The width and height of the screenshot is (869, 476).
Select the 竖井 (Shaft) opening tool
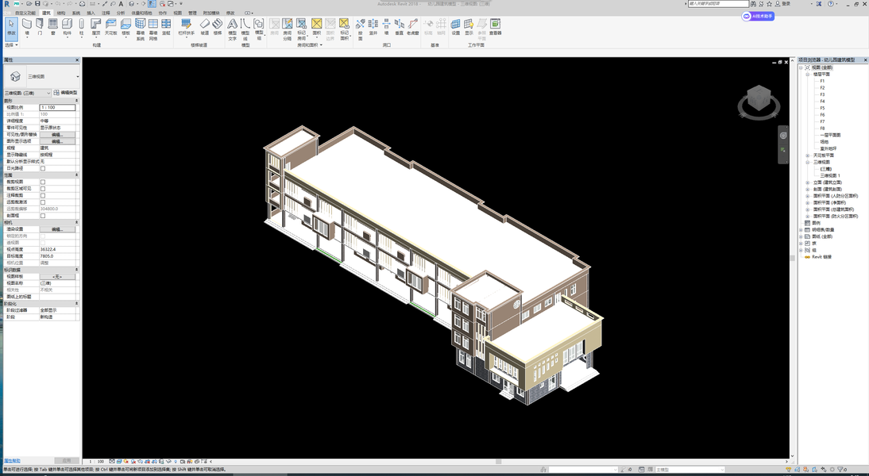tap(373, 27)
